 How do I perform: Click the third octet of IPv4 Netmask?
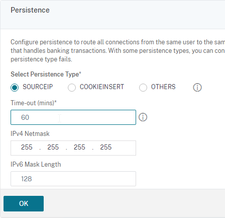click(79, 148)
